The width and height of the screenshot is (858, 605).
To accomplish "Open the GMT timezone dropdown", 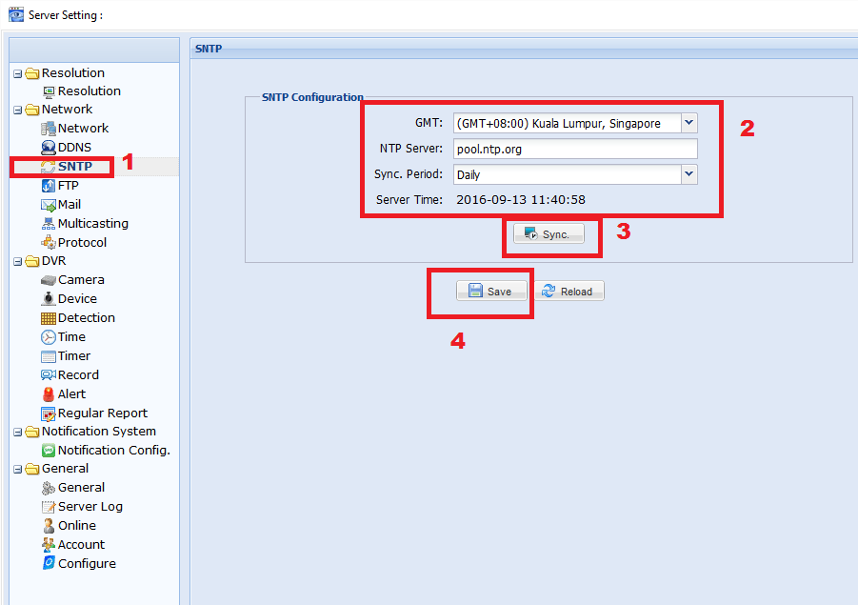I will coord(689,123).
